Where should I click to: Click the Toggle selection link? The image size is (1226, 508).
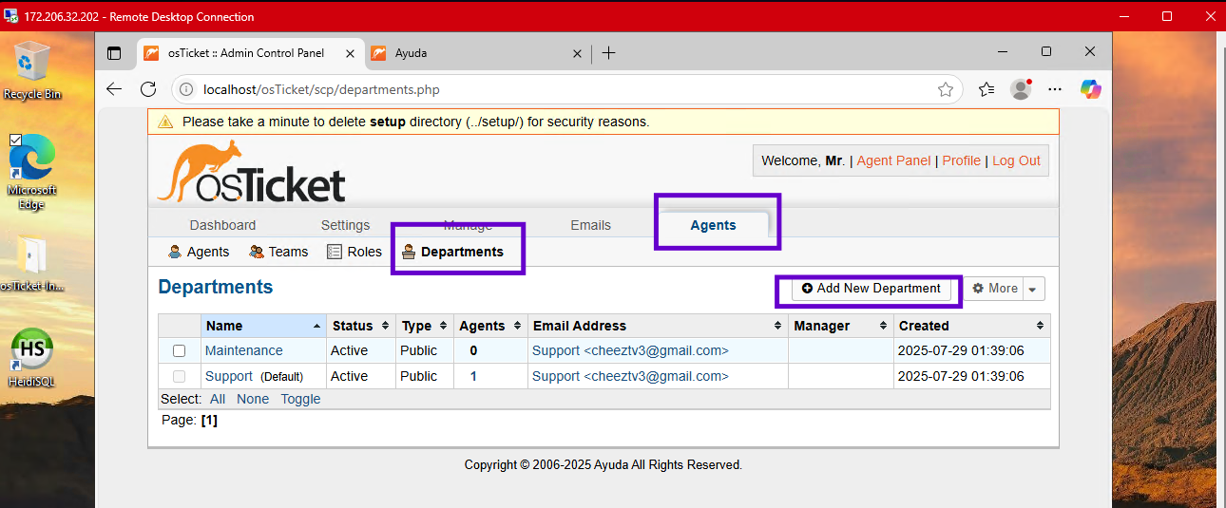300,399
